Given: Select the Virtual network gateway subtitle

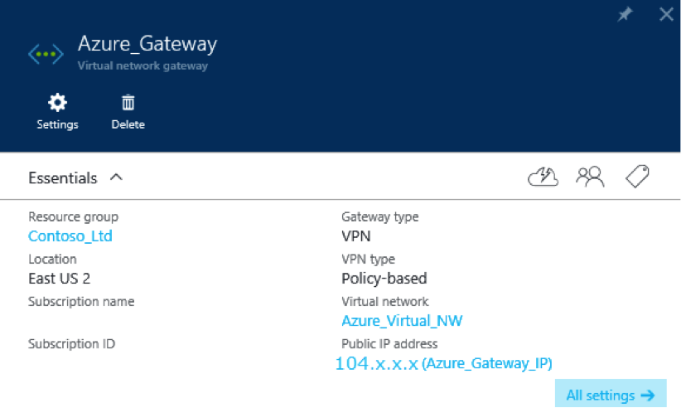Looking at the screenshot, I should 142,66.
